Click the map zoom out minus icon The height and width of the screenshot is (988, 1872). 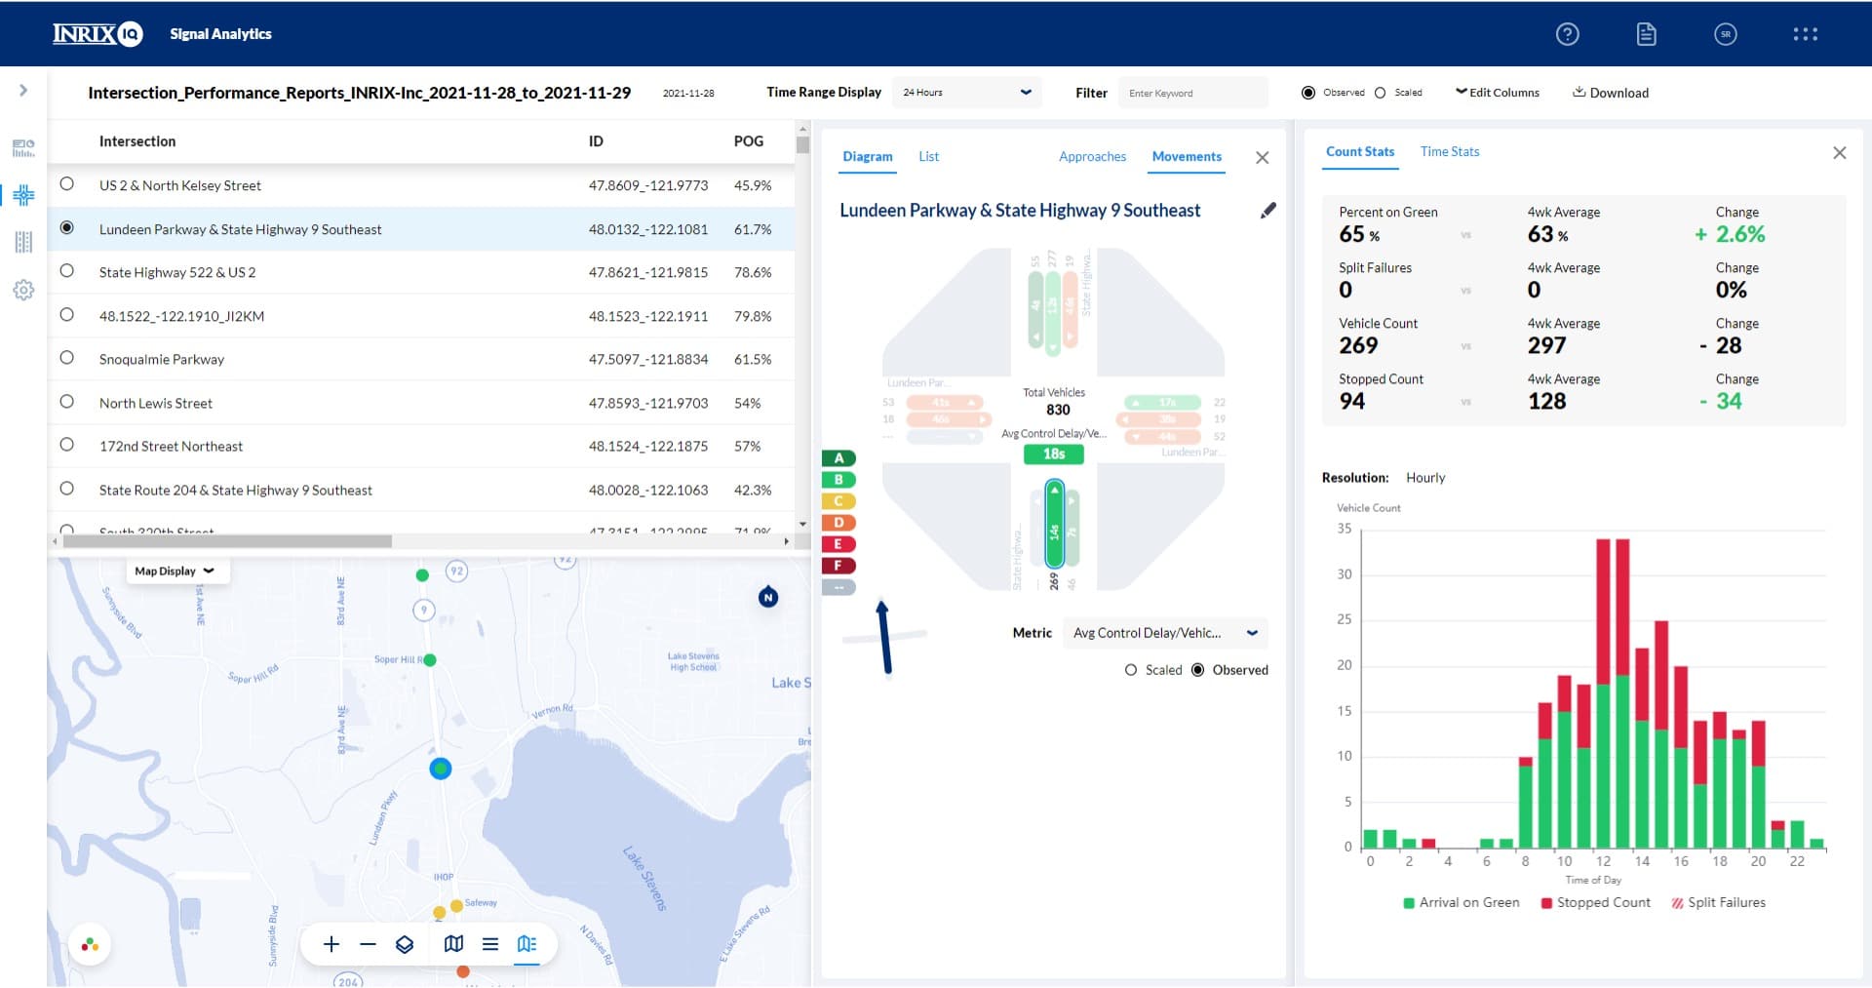click(x=368, y=944)
